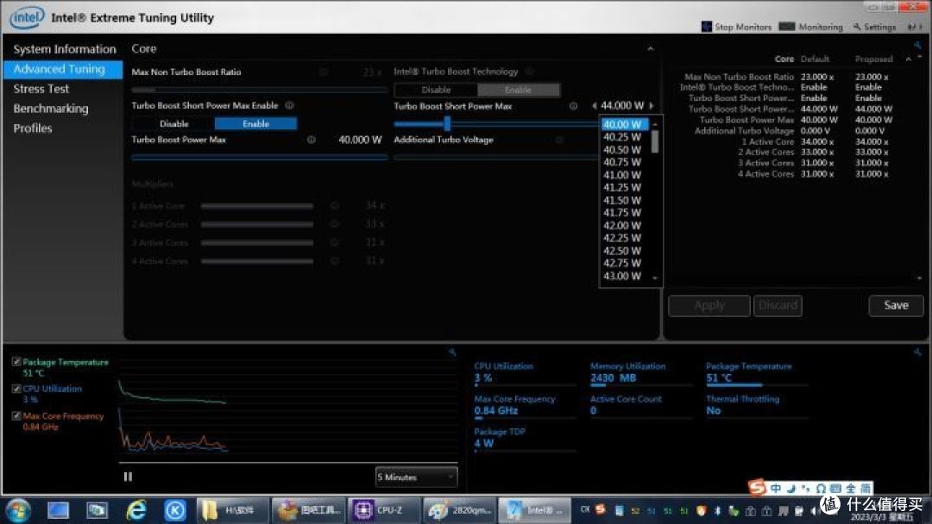Click wrench icon above the graph panel
Image resolution: width=932 pixels, height=524 pixels.
[x=452, y=352]
